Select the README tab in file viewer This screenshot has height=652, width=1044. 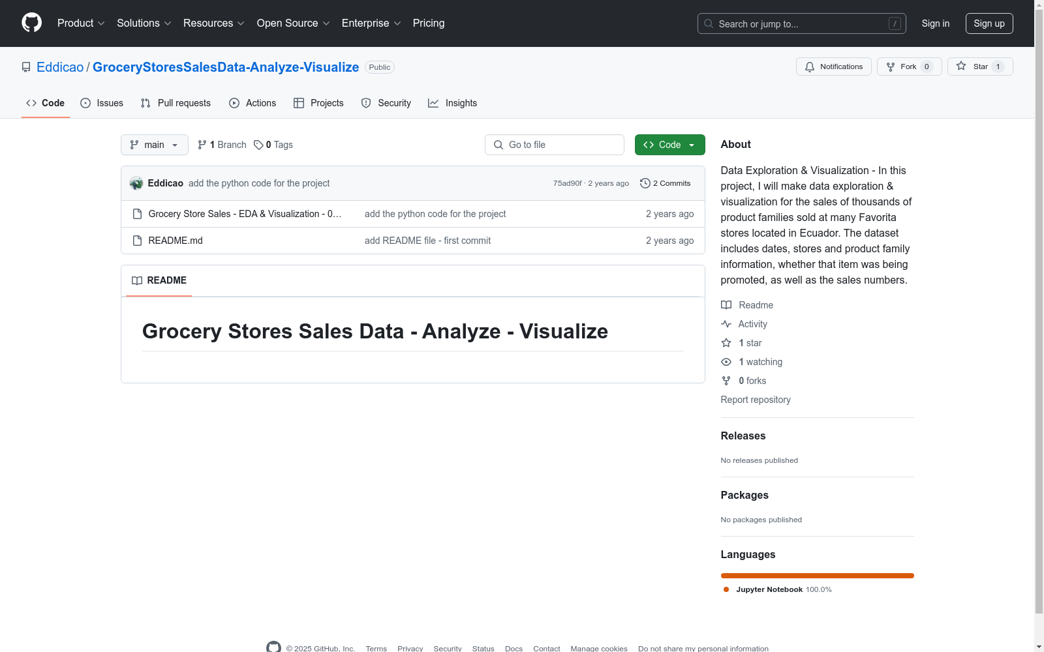[159, 280]
